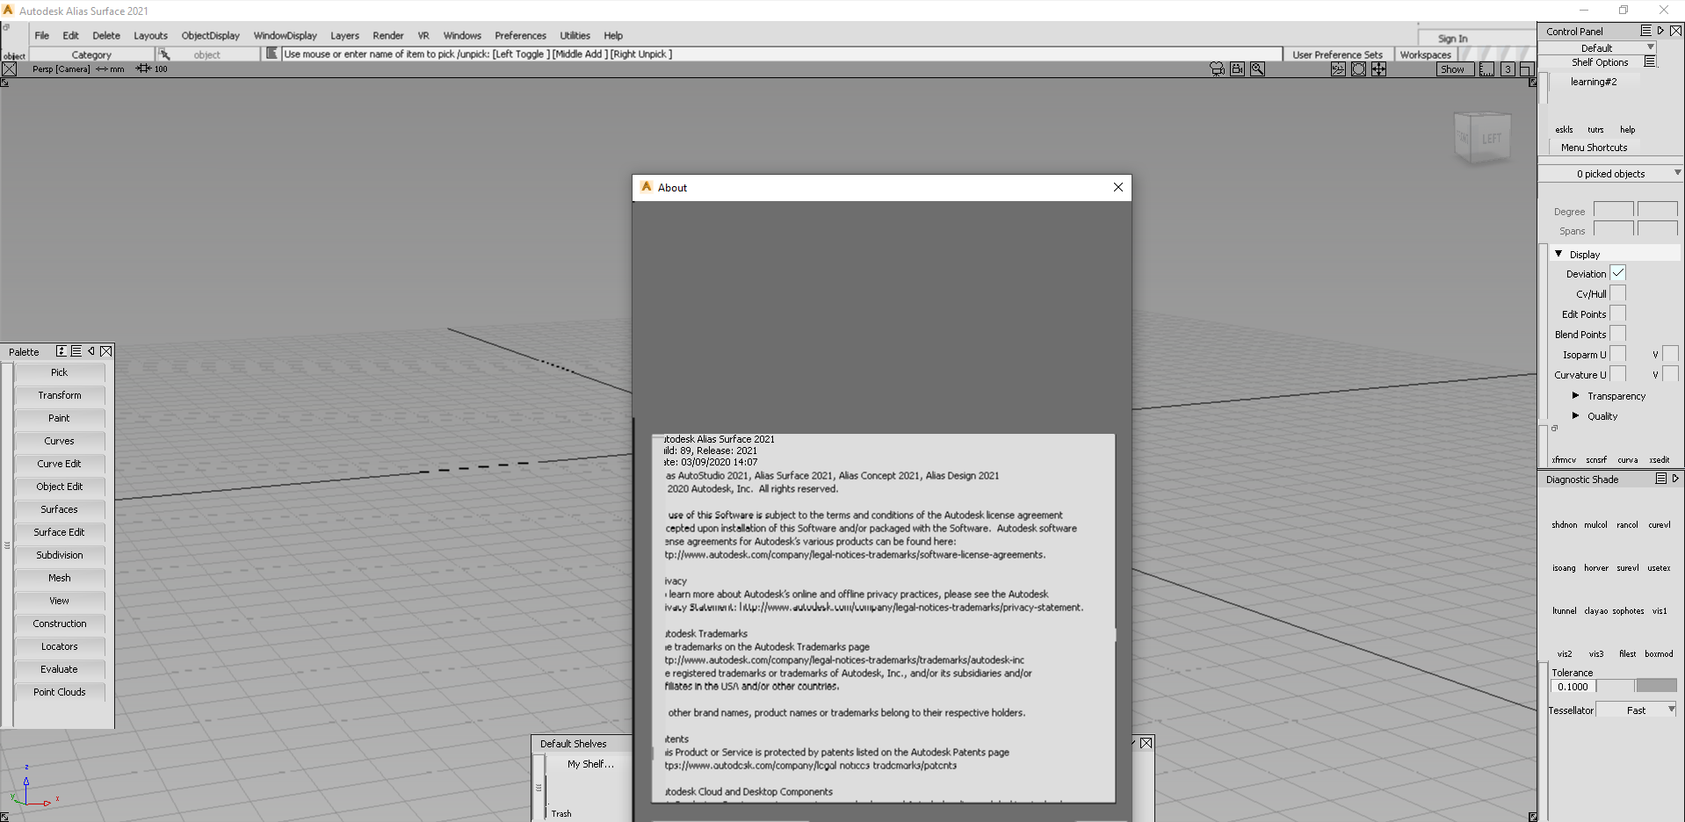Expand the Transparency section
1685x822 pixels.
point(1576,396)
